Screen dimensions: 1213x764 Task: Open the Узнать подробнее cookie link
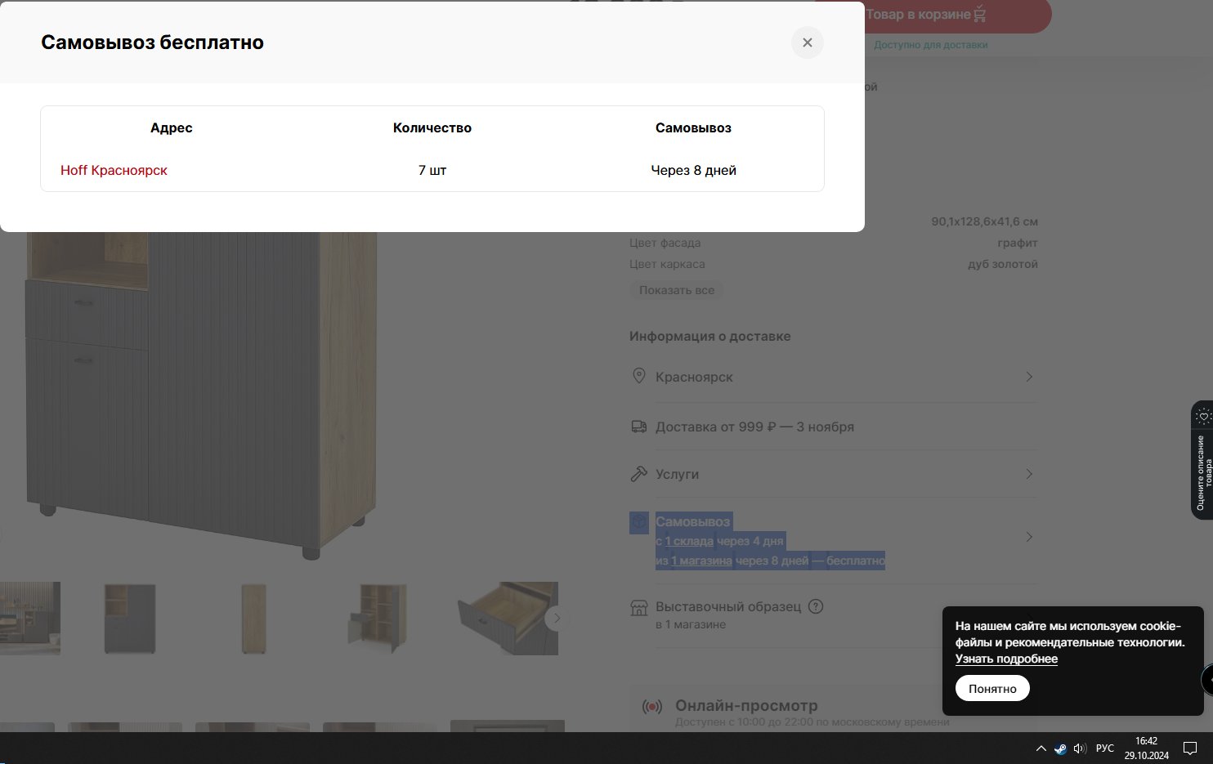click(x=1006, y=659)
